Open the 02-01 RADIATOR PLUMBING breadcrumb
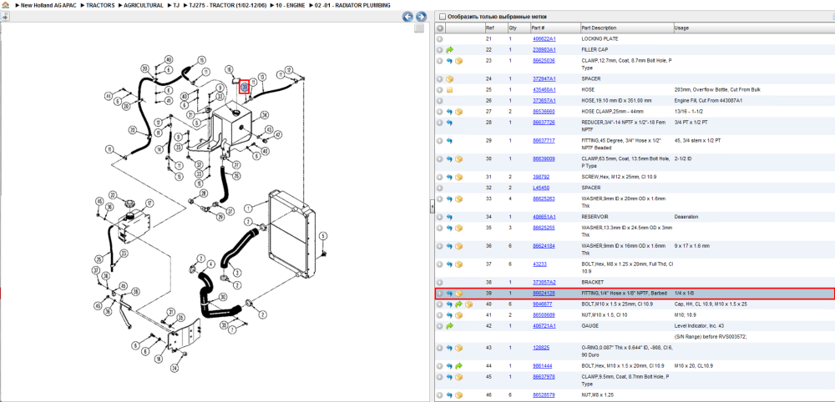The width and height of the screenshot is (835, 402). [x=352, y=5]
